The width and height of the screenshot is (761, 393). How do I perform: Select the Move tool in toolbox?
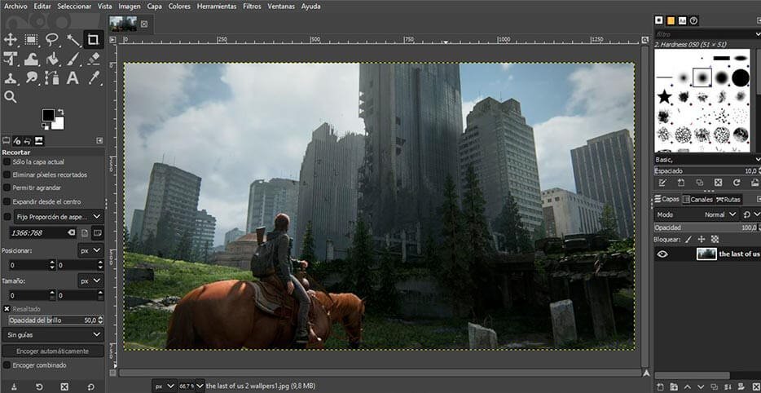coord(11,39)
